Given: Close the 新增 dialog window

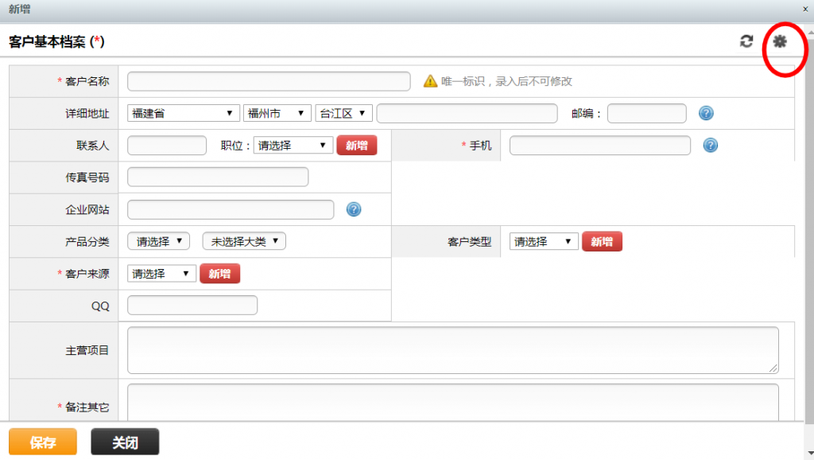Looking at the screenshot, I should click(805, 9).
